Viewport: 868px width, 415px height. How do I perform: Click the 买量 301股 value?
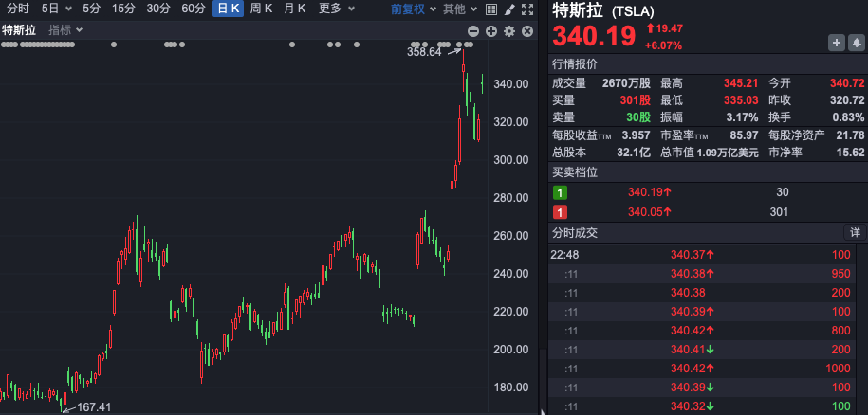(636, 100)
